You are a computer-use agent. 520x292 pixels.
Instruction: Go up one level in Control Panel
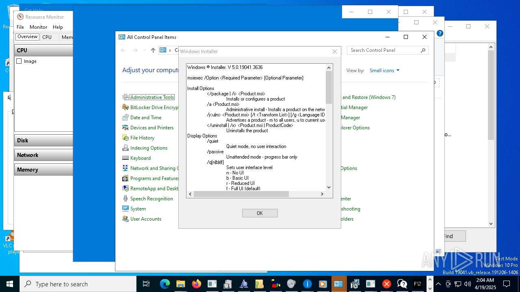(153, 50)
